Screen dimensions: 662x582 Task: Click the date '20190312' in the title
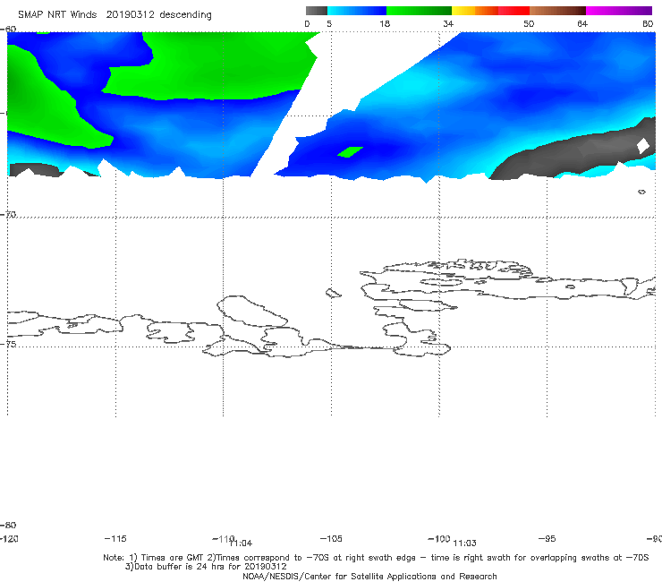coord(130,14)
